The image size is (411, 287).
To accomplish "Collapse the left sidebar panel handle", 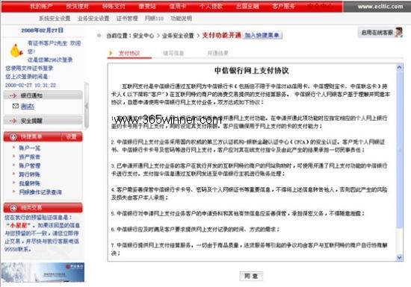I will (87, 106).
